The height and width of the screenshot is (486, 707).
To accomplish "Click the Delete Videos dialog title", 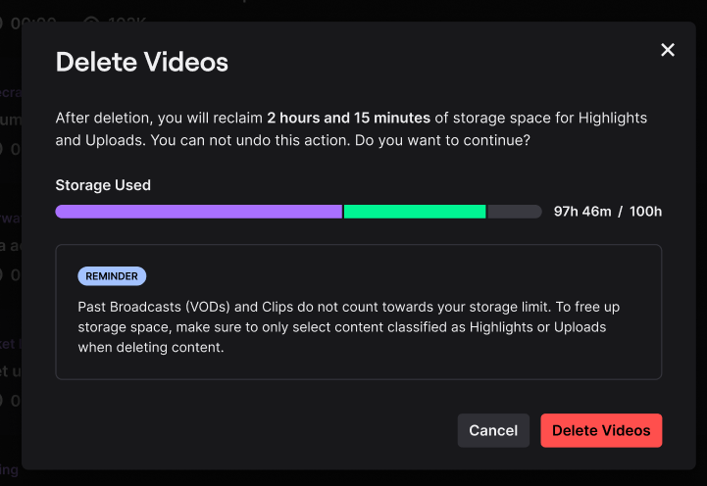I will pos(141,62).
